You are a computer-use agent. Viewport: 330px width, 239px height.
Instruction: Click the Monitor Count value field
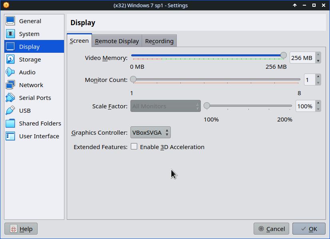click(x=310, y=80)
